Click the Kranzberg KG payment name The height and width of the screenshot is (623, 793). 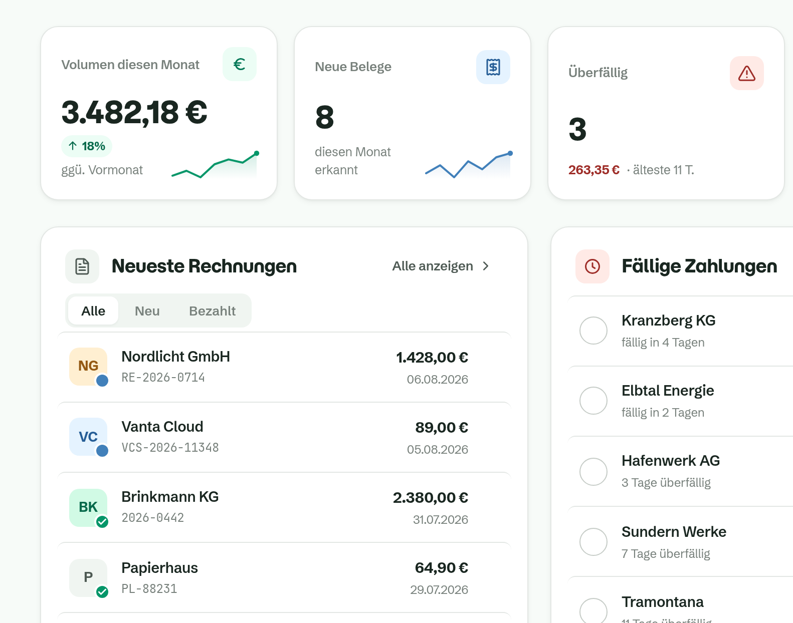point(669,321)
